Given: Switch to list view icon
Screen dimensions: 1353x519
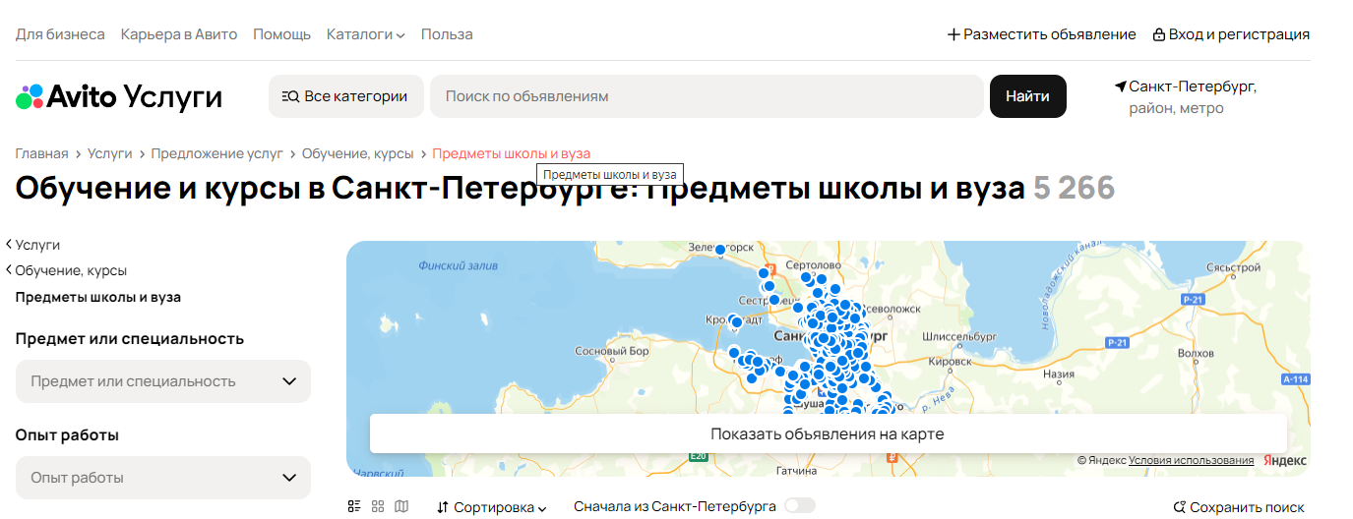Looking at the screenshot, I should [354, 506].
